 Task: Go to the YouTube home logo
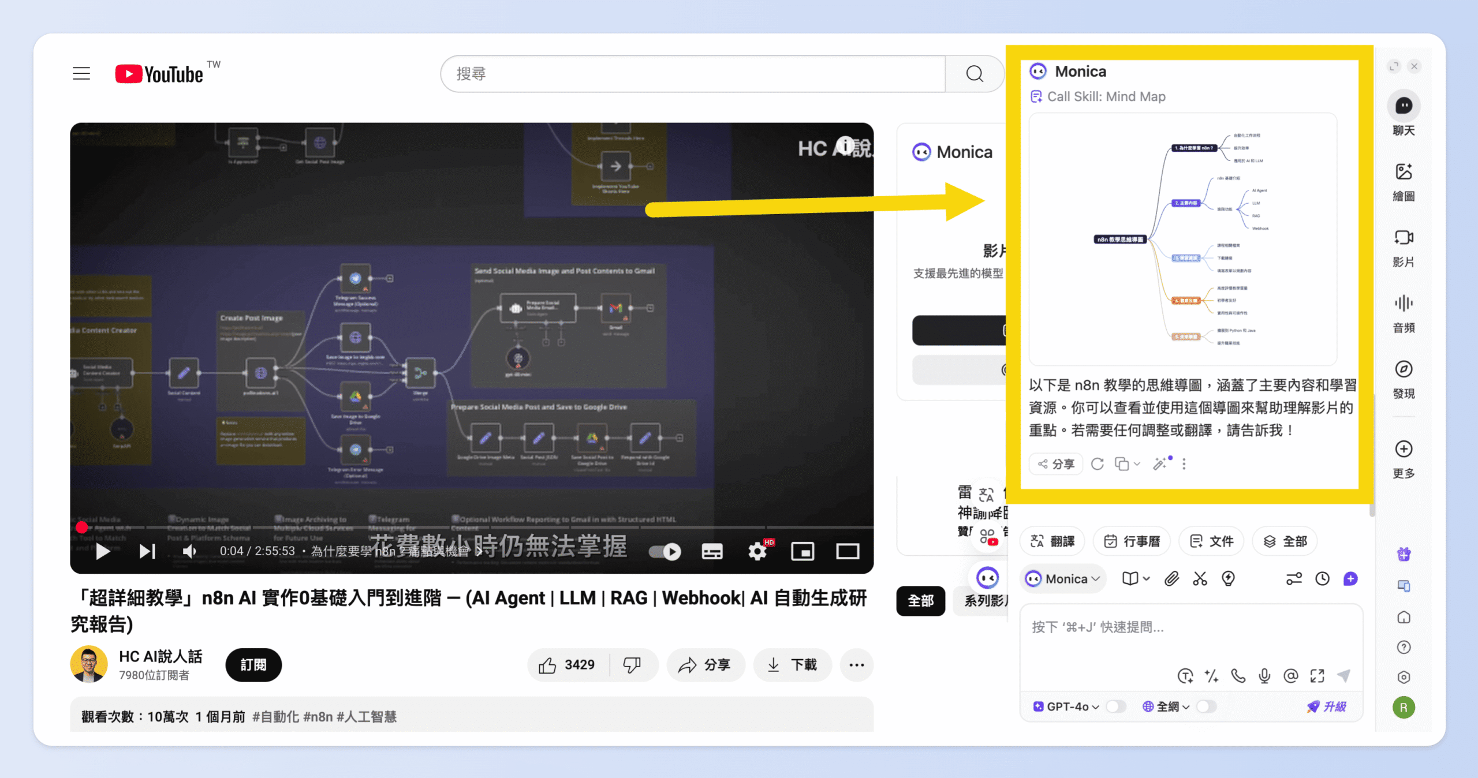click(x=159, y=74)
